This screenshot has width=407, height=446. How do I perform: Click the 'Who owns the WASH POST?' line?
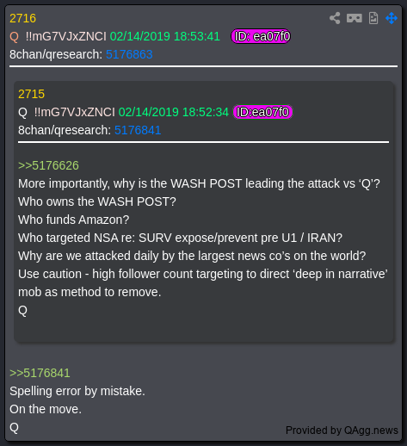97,201
